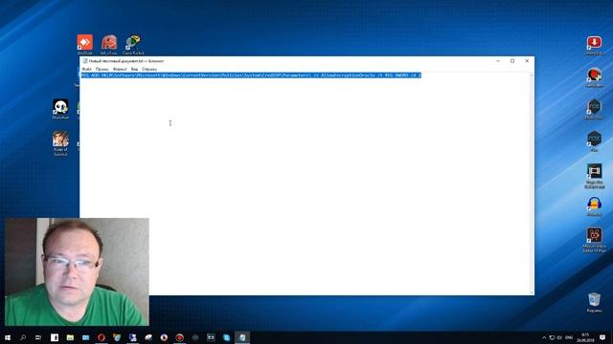The width and height of the screenshot is (613, 344).
Task: Click the highlighted REG ADD command line
Action: coord(251,75)
